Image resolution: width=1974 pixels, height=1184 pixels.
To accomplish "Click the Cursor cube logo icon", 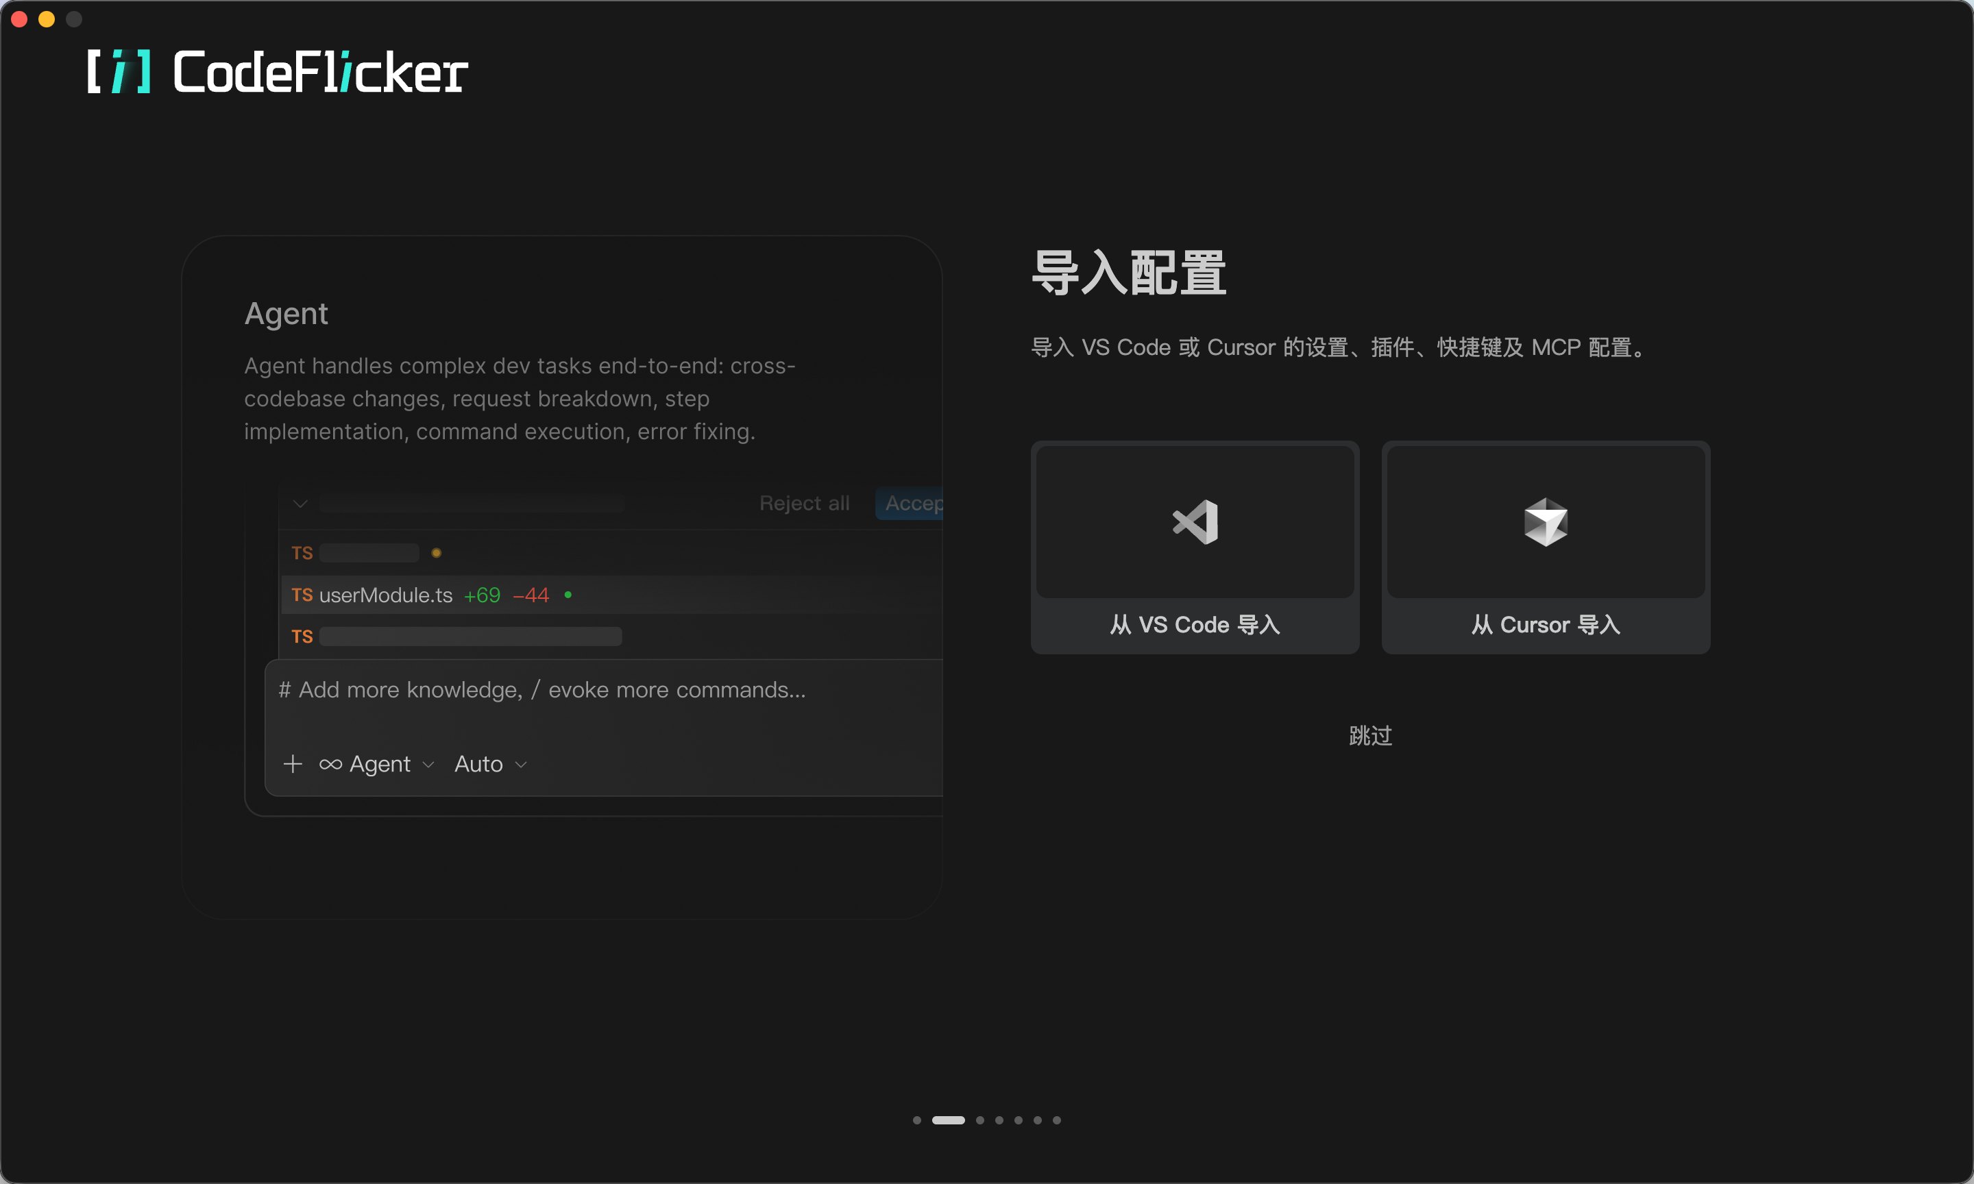I will pos(1546,523).
